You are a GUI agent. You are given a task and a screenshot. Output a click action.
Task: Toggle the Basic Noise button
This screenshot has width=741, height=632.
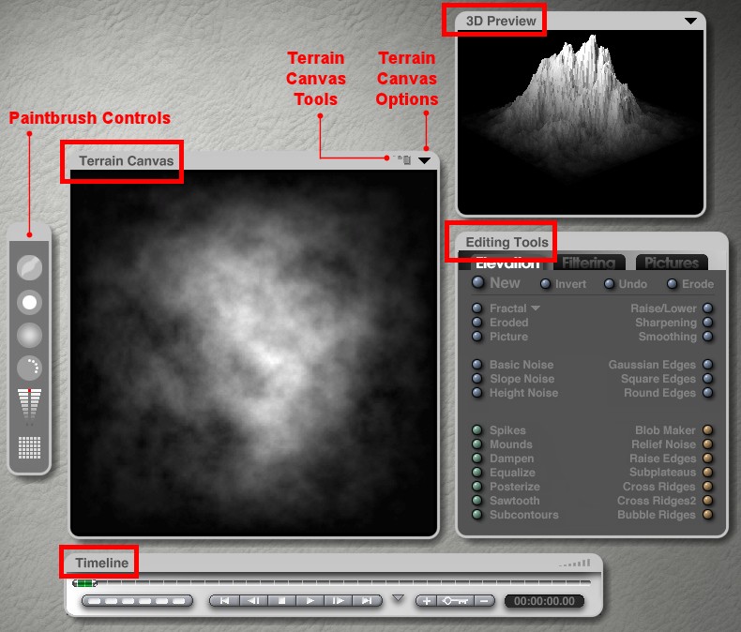(x=477, y=365)
